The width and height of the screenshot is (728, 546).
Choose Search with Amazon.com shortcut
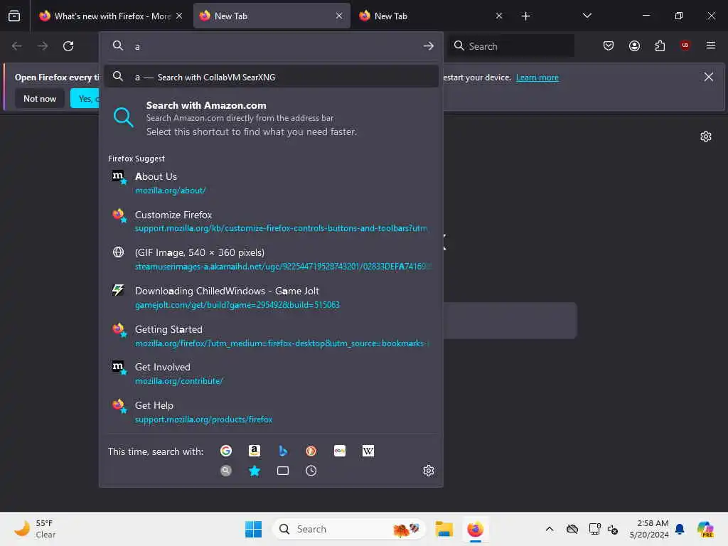271,119
